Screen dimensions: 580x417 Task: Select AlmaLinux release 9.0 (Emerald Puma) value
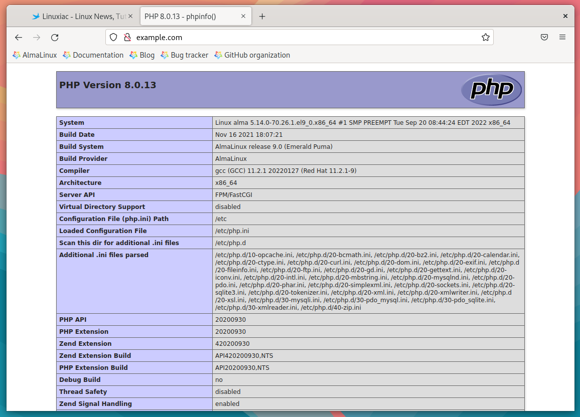[274, 147]
